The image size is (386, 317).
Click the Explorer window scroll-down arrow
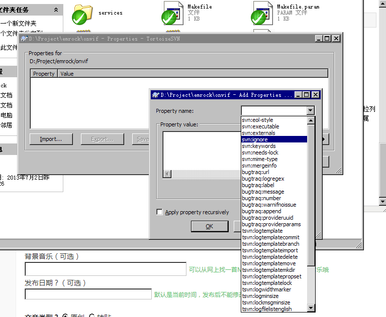click(382, 202)
